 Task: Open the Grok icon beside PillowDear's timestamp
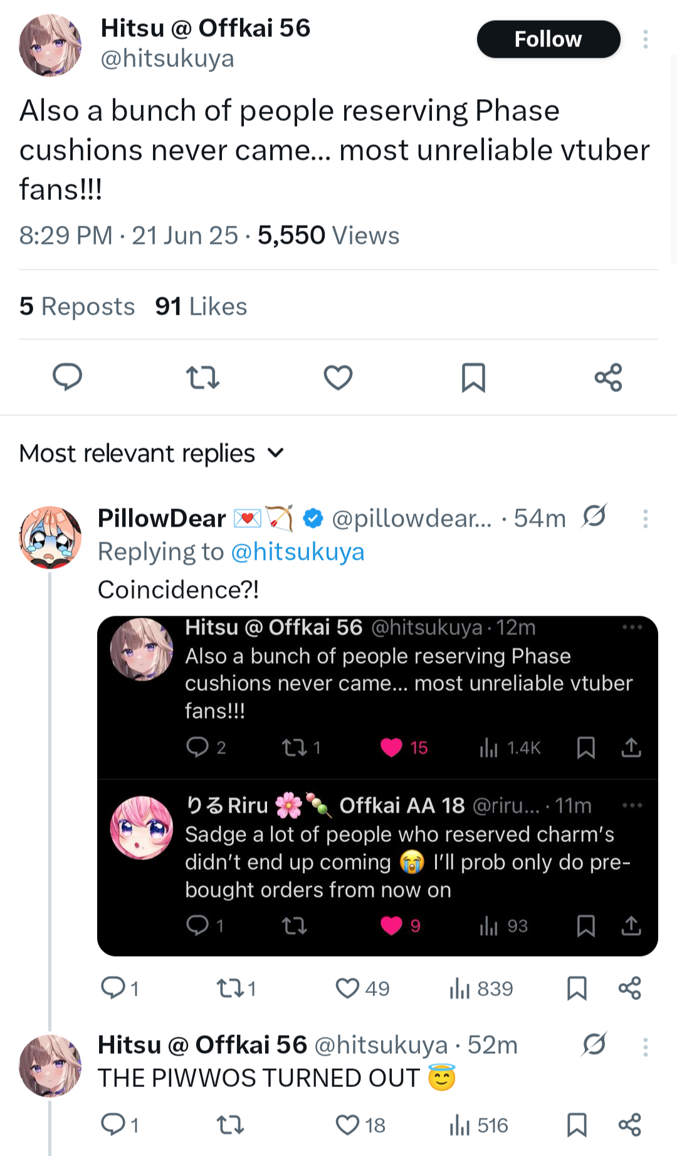(594, 517)
